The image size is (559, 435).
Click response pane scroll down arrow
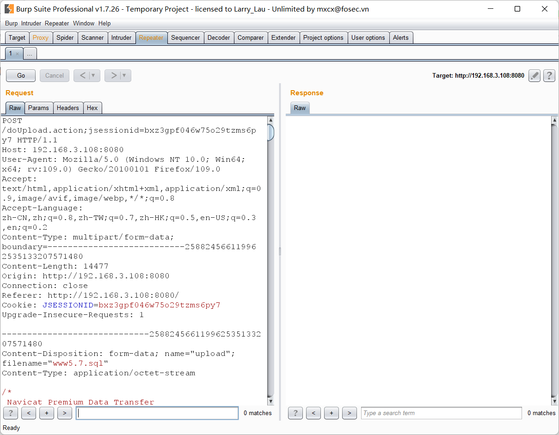click(x=555, y=401)
